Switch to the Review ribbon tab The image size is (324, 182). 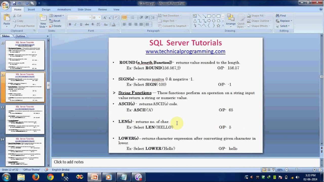[x=103, y=9]
